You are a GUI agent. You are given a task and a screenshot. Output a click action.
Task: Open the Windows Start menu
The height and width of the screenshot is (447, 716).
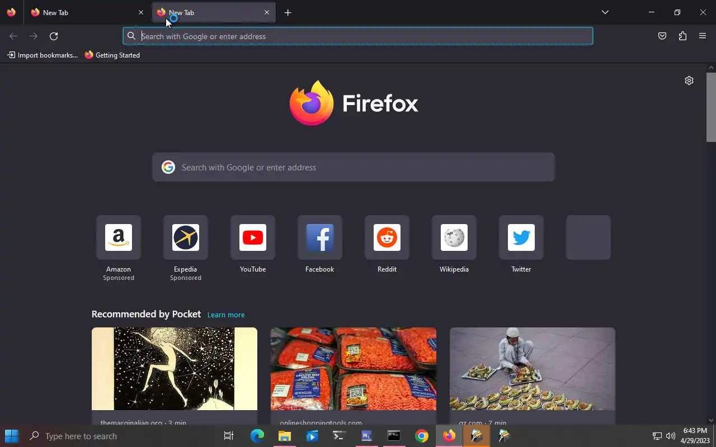12,436
